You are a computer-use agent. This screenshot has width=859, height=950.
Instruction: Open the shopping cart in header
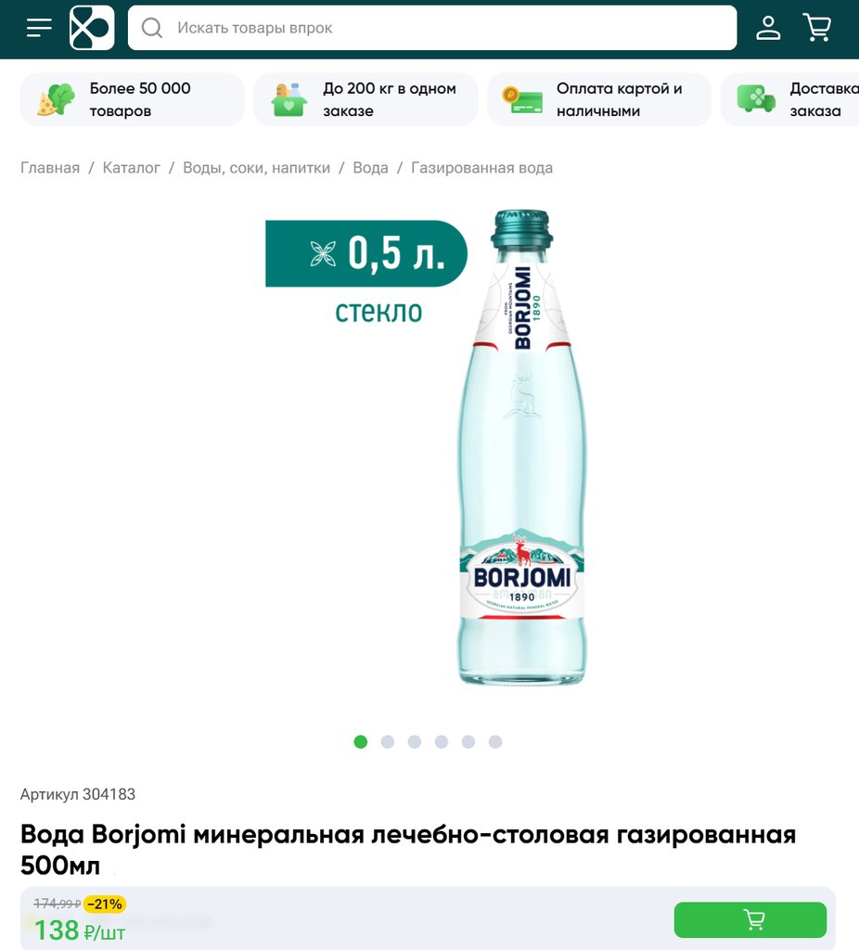pyautogui.click(x=817, y=28)
